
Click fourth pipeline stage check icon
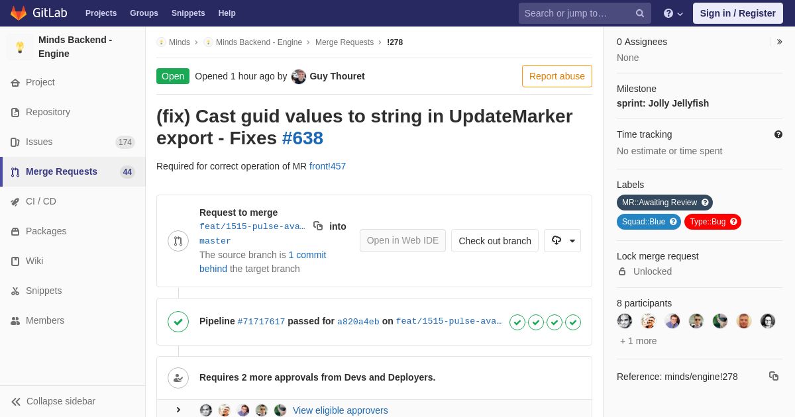573,322
